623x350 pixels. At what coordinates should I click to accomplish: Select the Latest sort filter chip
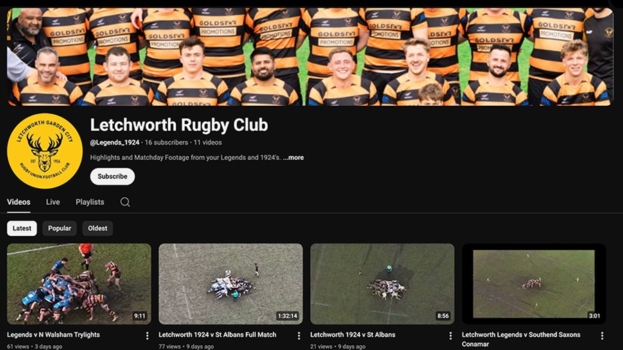coord(22,228)
